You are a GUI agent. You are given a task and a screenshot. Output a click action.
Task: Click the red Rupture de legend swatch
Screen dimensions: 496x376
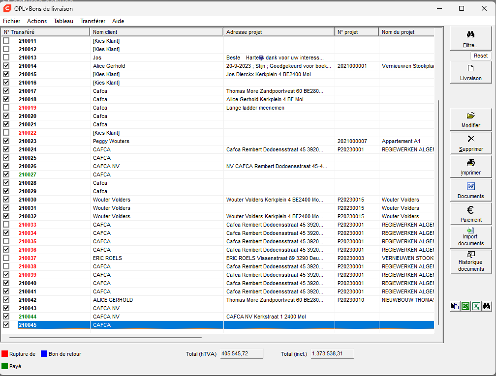click(5, 354)
